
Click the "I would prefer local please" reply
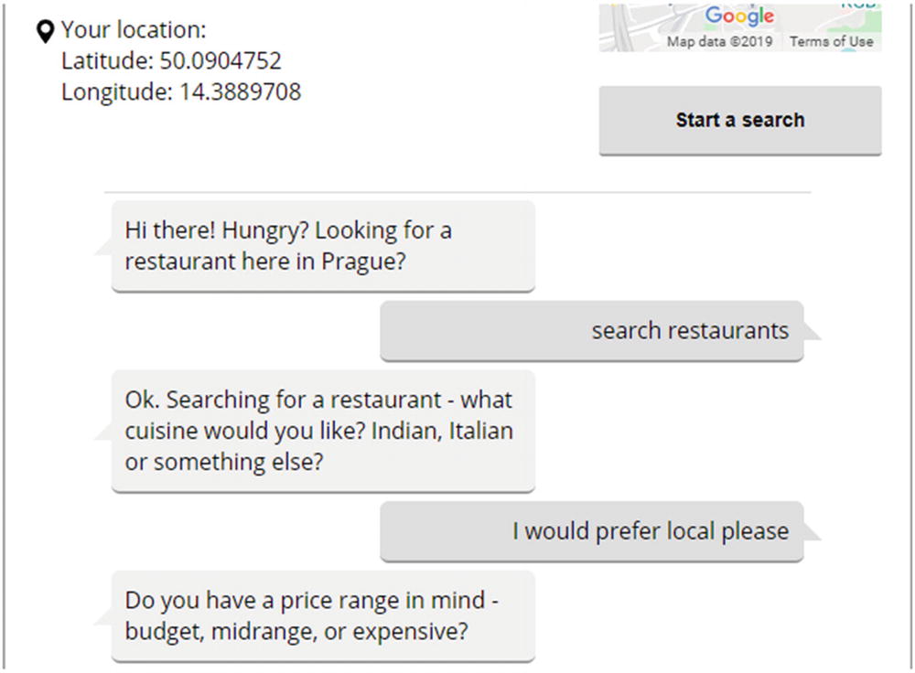coord(650,531)
